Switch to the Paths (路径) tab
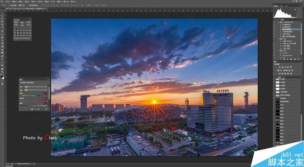The image size is (304, 167). [284, 77]
